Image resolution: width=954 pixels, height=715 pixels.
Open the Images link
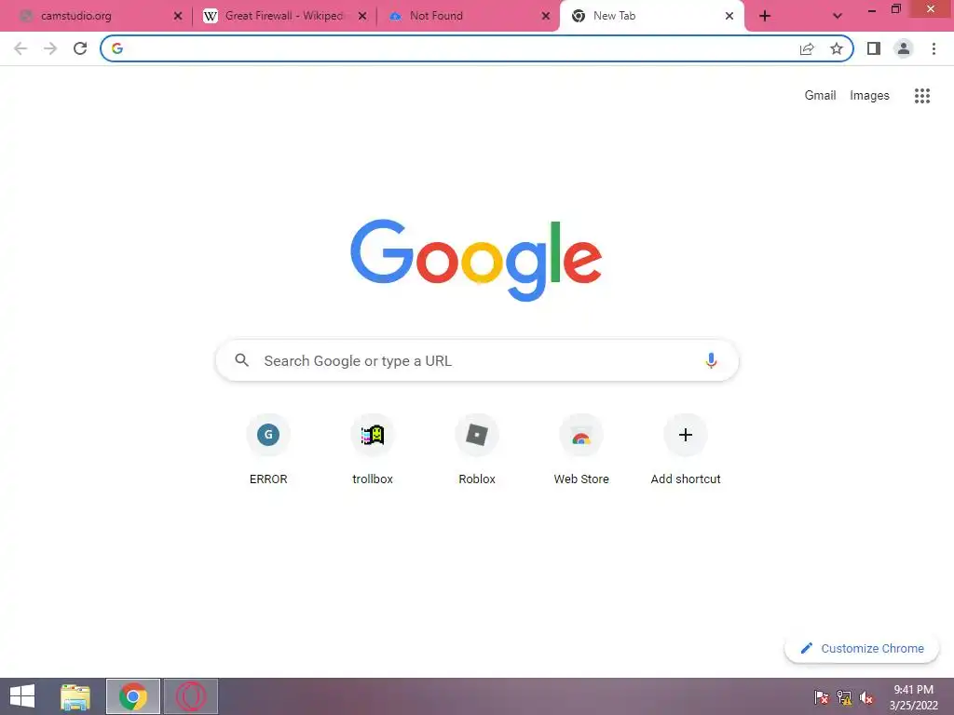[869, 96]
